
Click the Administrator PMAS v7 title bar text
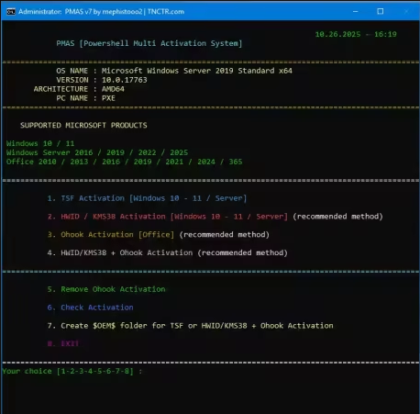[x=101, y=12]
